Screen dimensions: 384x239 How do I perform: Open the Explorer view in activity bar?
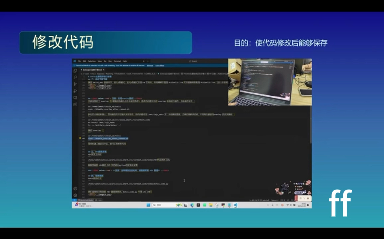[x=75, y=71]
